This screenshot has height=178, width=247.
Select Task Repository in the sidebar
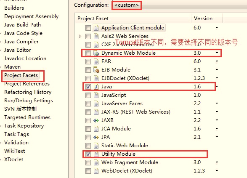pos(24,126)
